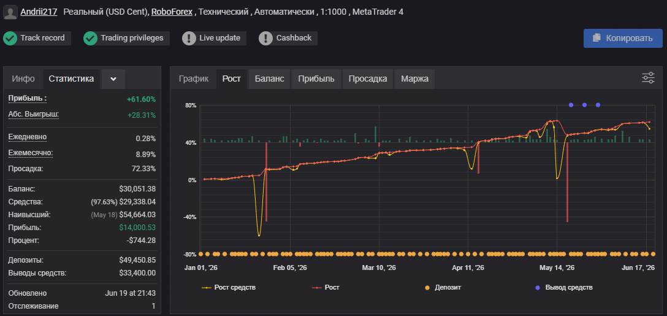Click the -$744.28 interest value
This screenshot has height=316, width=667.
[x=141, y=240]
